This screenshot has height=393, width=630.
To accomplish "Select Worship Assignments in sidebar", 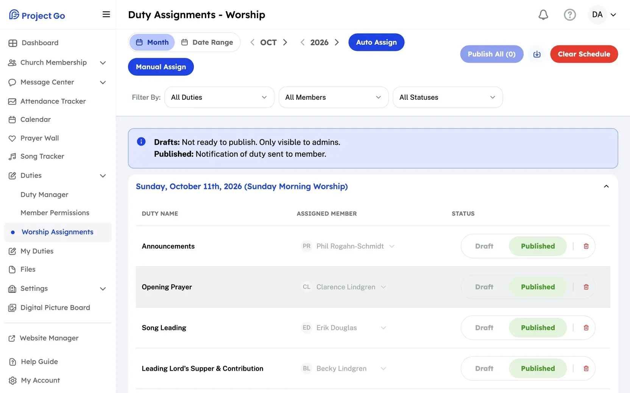I will click(58, 232).
